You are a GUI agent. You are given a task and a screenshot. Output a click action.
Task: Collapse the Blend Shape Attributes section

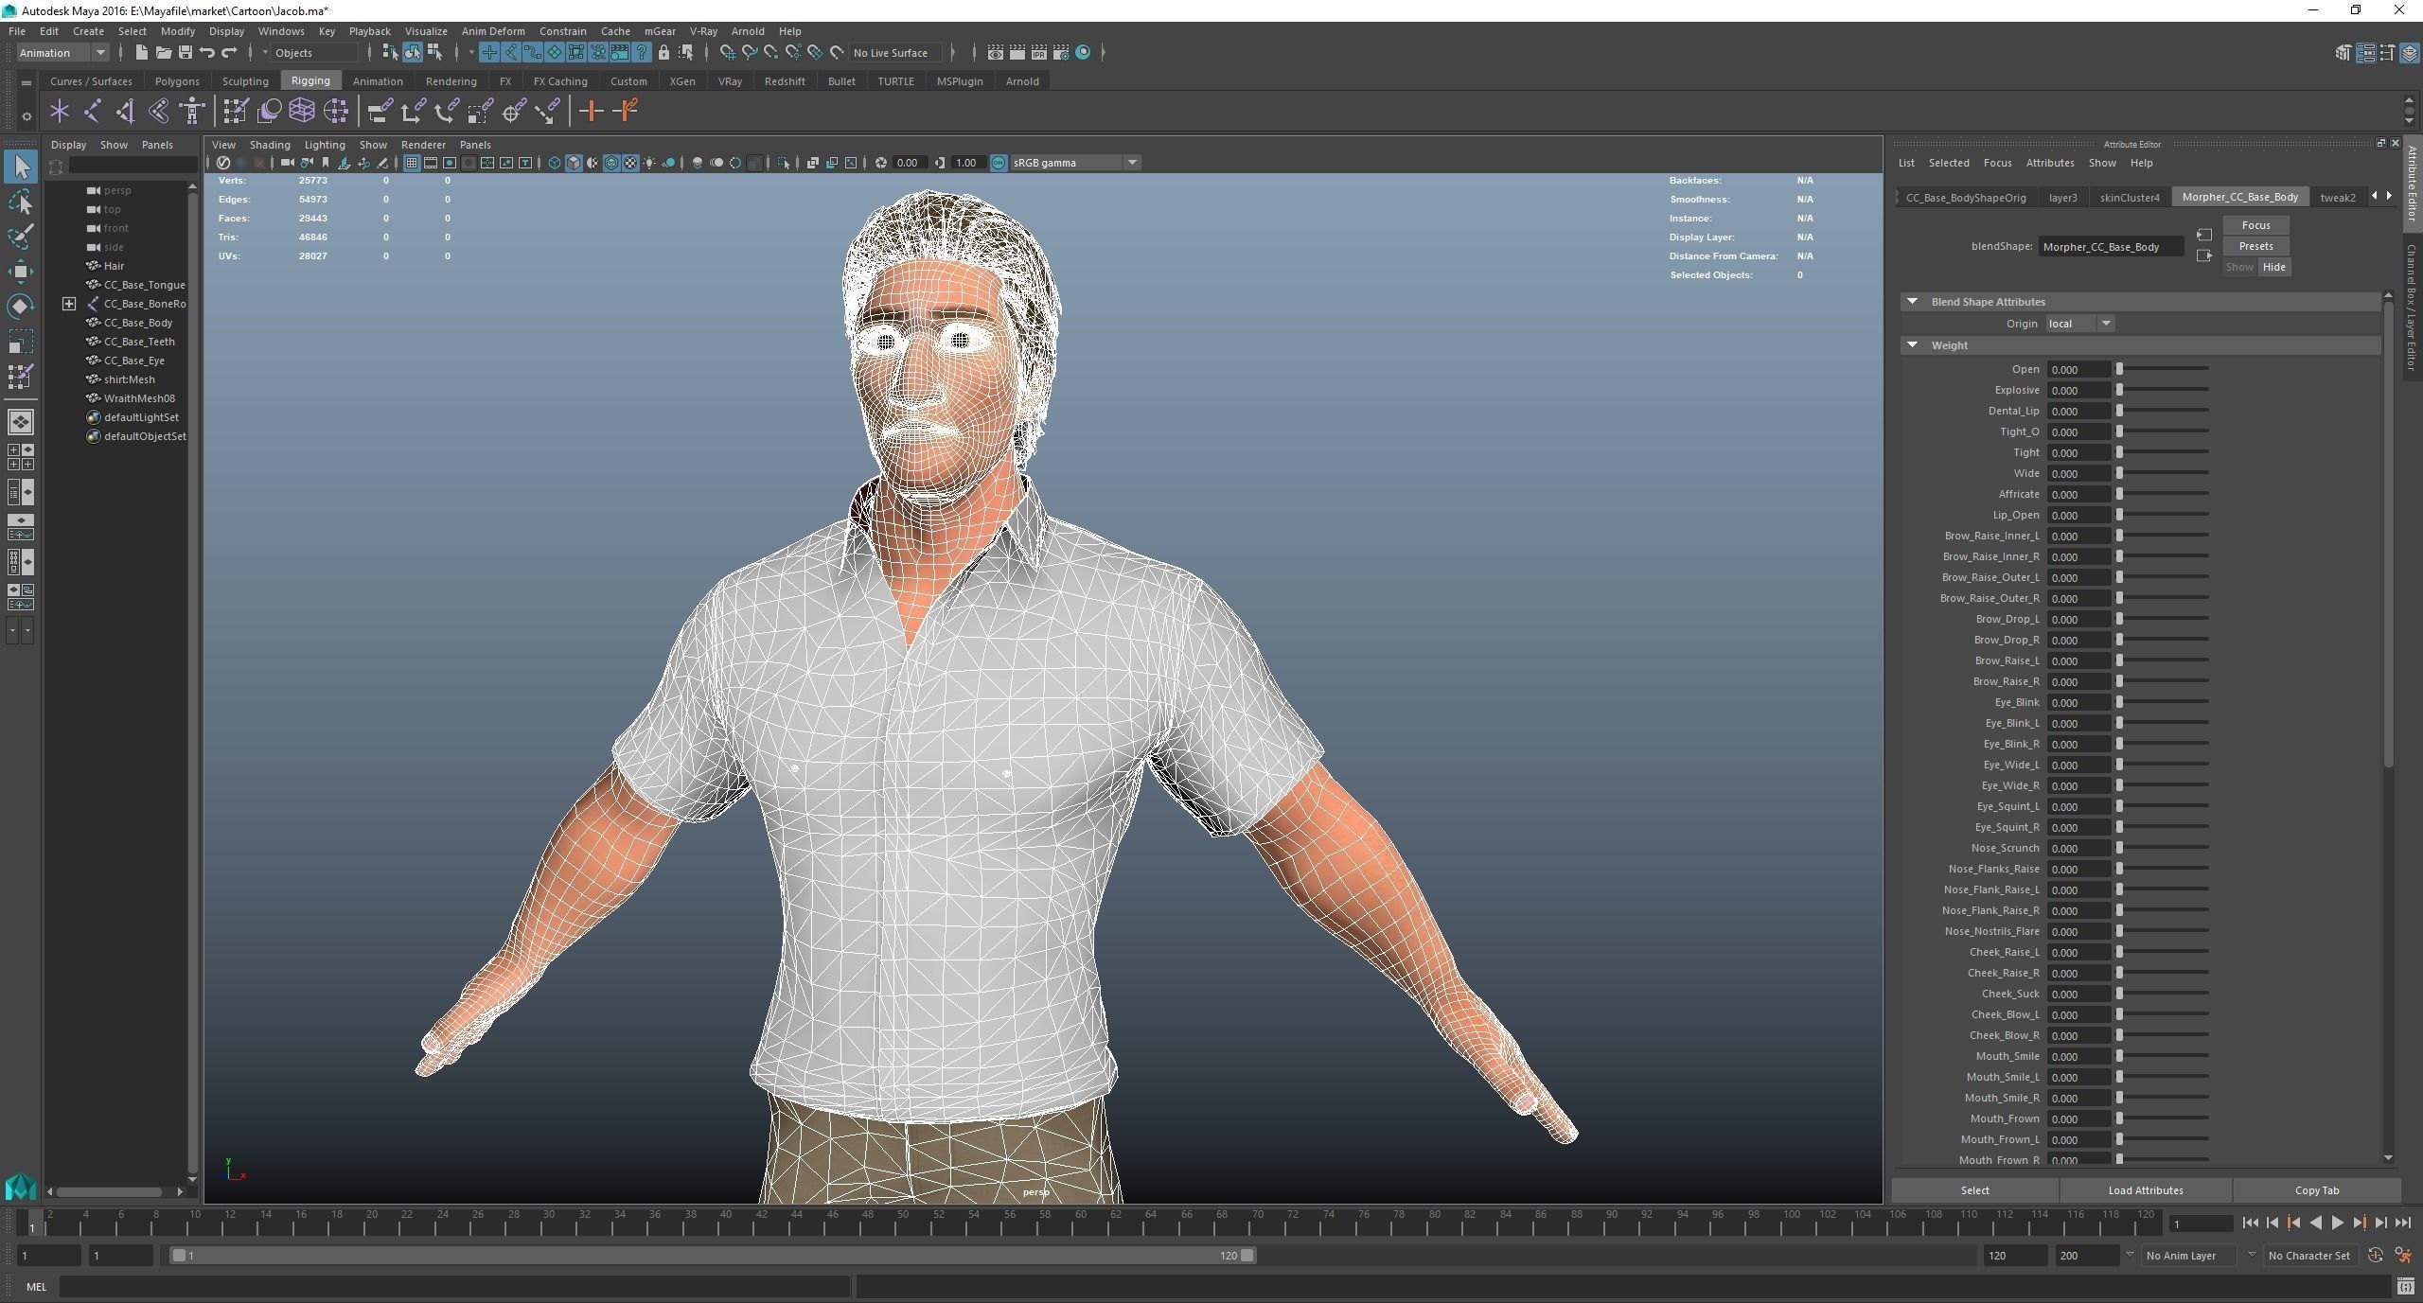pos(1913,302)
